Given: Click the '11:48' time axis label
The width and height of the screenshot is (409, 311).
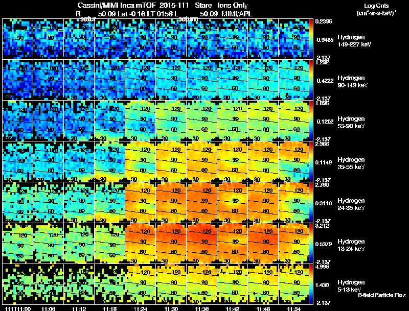Looking at the screenshot, I should [x=263, y=309].
